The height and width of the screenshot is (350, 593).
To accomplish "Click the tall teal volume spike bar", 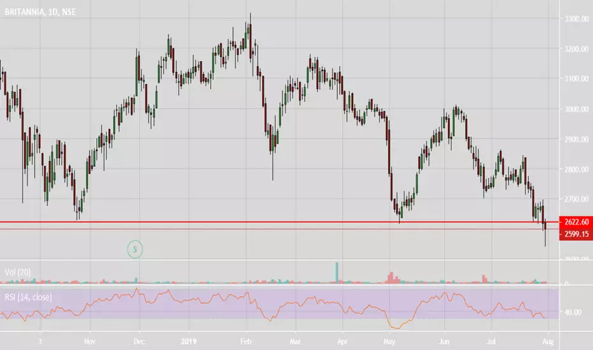I will pos(337,272).
